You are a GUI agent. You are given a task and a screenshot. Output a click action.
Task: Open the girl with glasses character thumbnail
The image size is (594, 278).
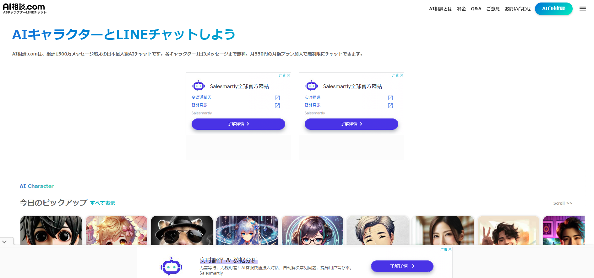[312, 231]
